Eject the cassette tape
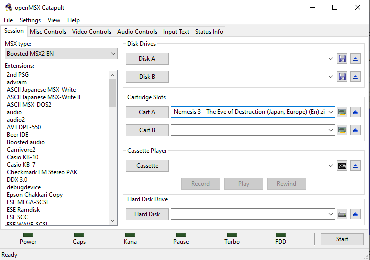This screenshot has height=260, width=370. pos(355,166)
